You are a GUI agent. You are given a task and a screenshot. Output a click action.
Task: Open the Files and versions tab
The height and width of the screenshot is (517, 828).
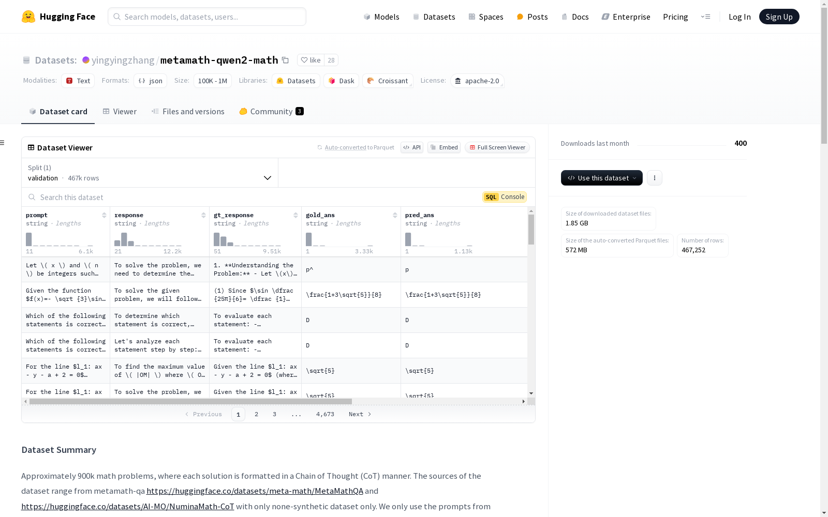[x=188, y=111]
